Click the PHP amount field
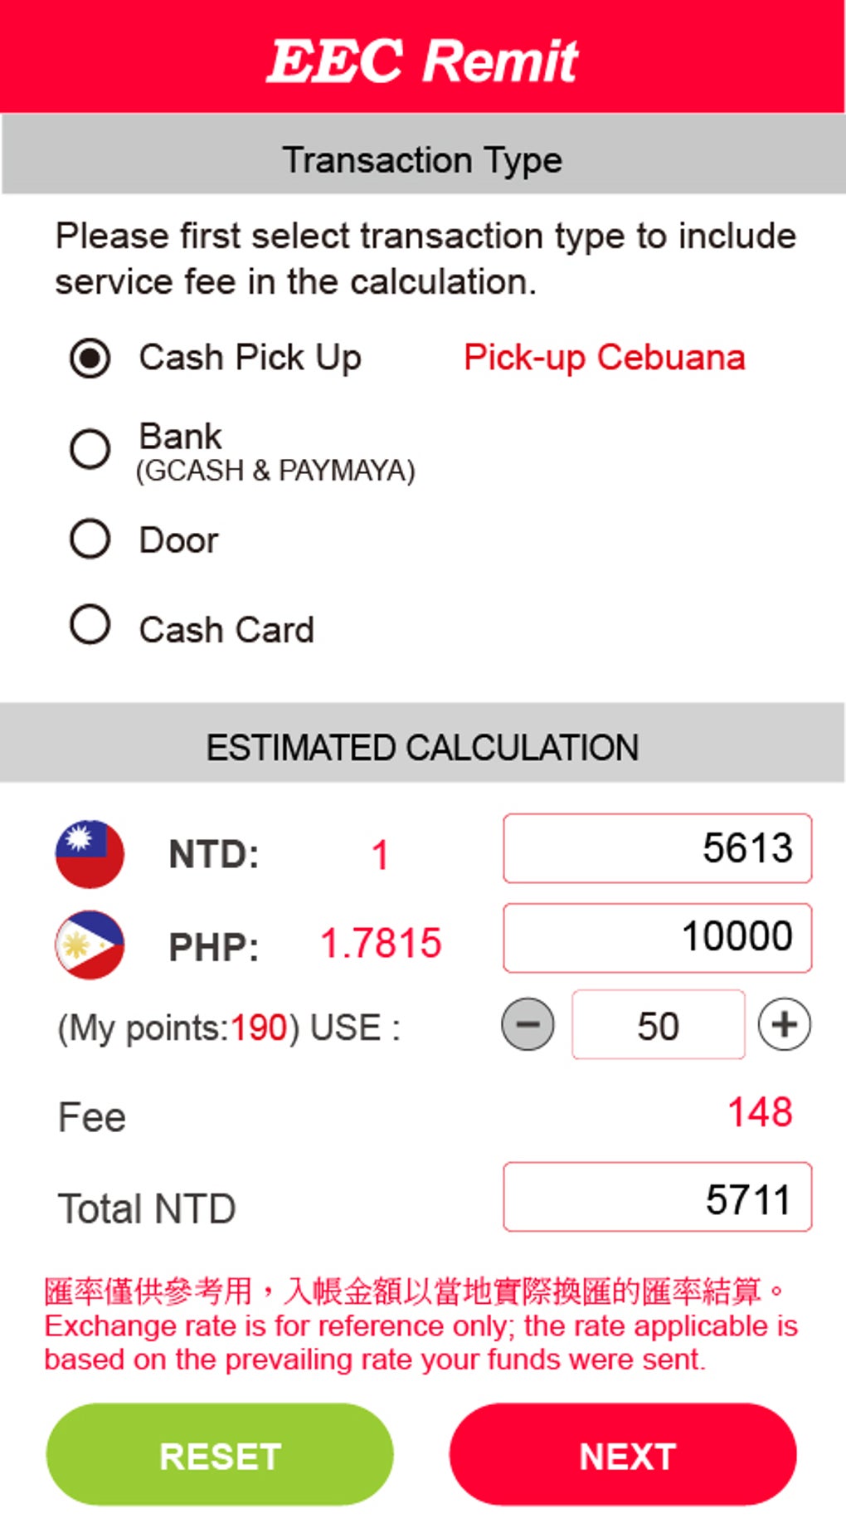Screen dimensions: 846x1533 657,938
